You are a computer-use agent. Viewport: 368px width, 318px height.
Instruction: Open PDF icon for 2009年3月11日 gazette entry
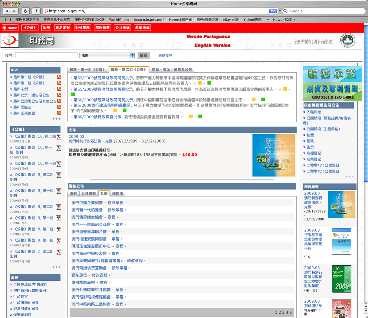tap(58, 137)
